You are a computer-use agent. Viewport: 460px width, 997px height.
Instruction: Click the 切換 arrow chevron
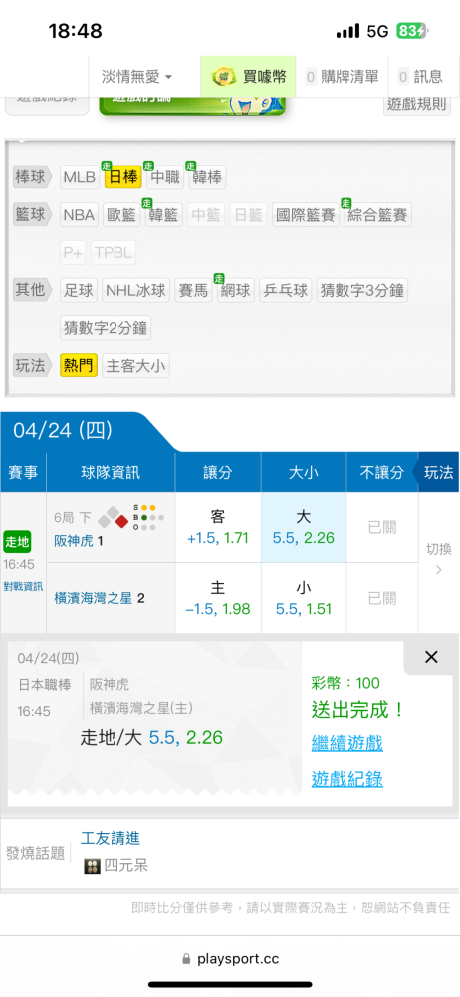click(x=438, y=569)
